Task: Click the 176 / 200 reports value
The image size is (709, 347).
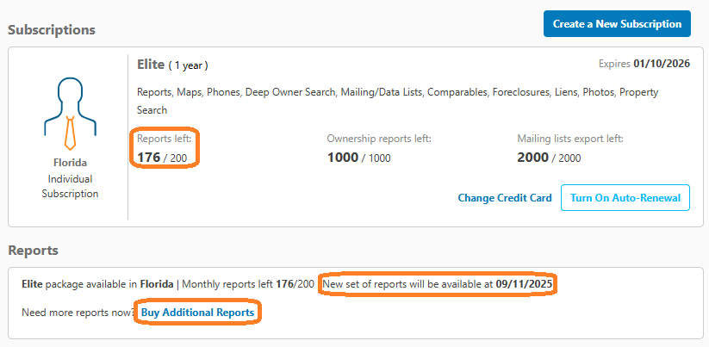Action: [162, 158]
